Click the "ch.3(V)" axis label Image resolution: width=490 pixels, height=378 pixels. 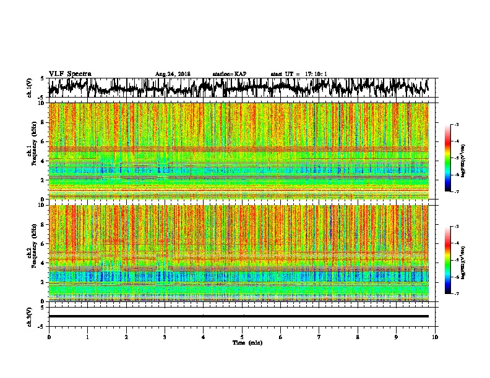(x=29, y=317)
